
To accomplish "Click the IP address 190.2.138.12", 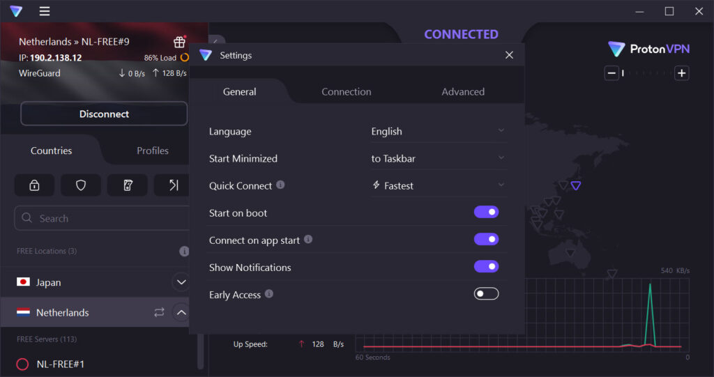I will click(56, 58).
